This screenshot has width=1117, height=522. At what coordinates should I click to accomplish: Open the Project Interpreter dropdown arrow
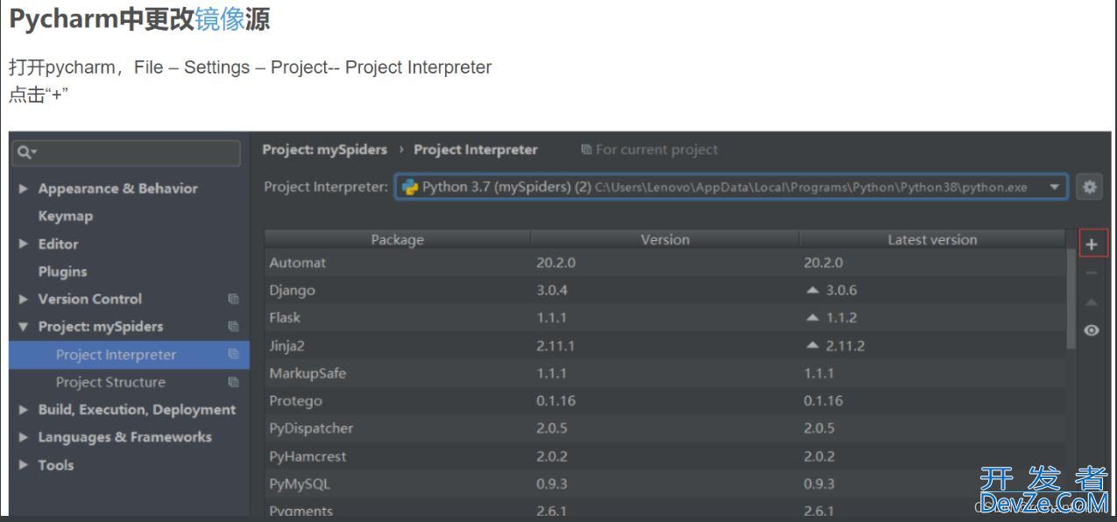pyautogui.click(x=1054, y=187)
